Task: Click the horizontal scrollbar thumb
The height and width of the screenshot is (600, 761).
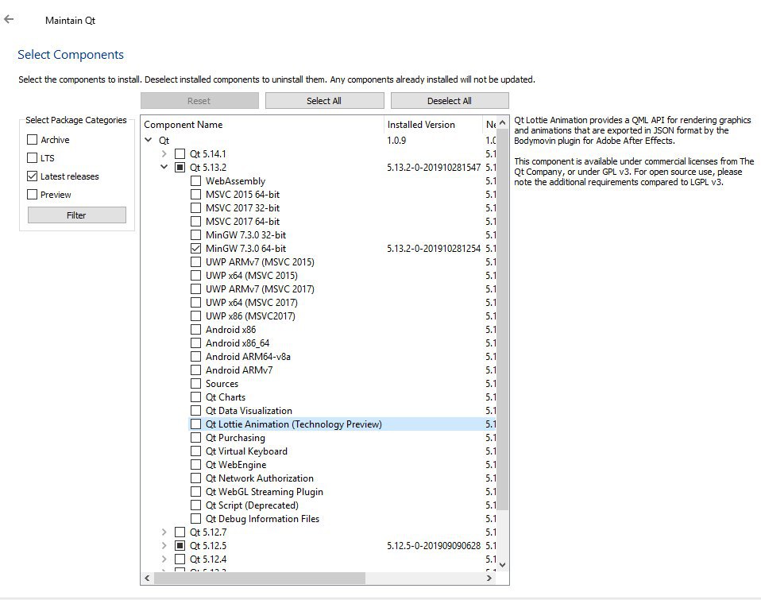Action: click(x=260, y=579)
